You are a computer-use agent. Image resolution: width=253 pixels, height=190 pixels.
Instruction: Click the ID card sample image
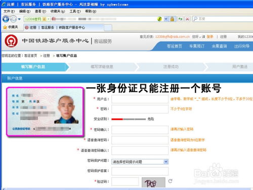(45, 111)
